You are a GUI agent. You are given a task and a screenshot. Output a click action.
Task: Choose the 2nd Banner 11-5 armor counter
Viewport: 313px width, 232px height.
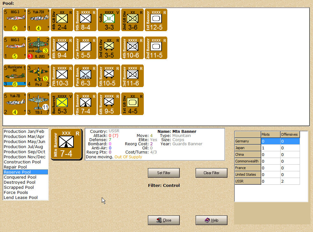click(156, 48)
